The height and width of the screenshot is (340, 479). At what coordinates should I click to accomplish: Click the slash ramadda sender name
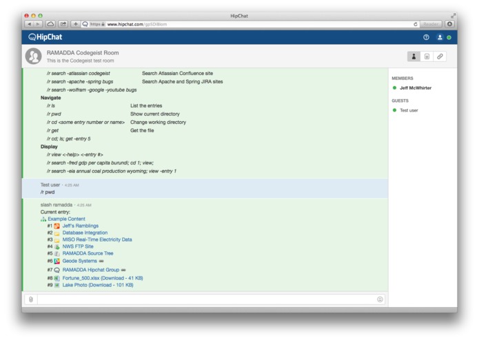57,205
